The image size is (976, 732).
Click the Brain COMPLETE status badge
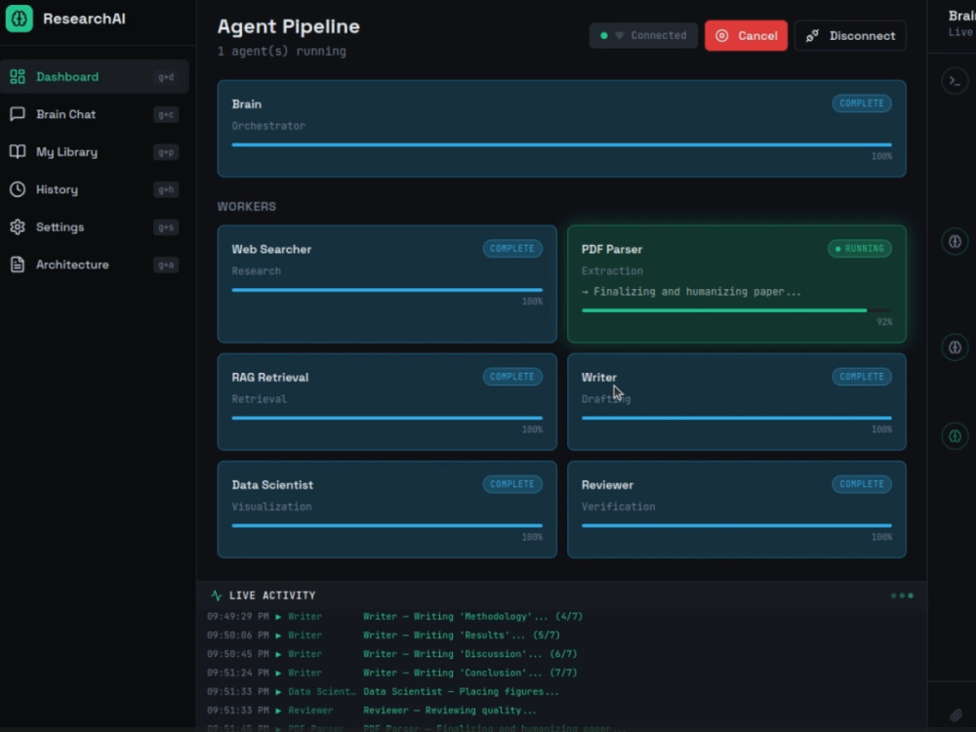[x=862, y=103]
